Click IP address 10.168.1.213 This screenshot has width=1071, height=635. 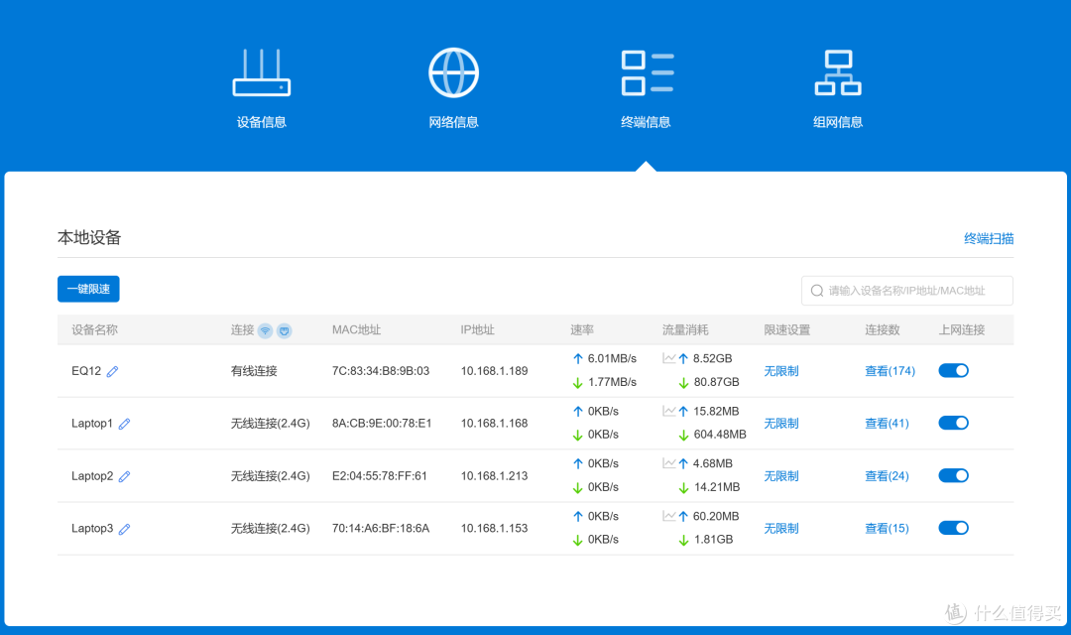point(494,476)
